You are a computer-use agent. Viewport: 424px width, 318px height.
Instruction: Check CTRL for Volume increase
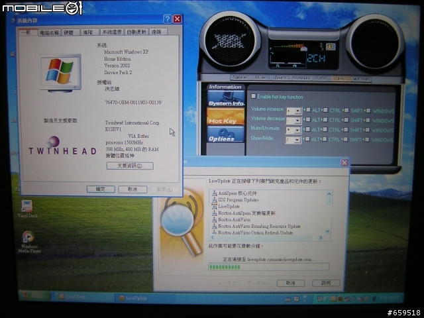(x=325, y=110)
